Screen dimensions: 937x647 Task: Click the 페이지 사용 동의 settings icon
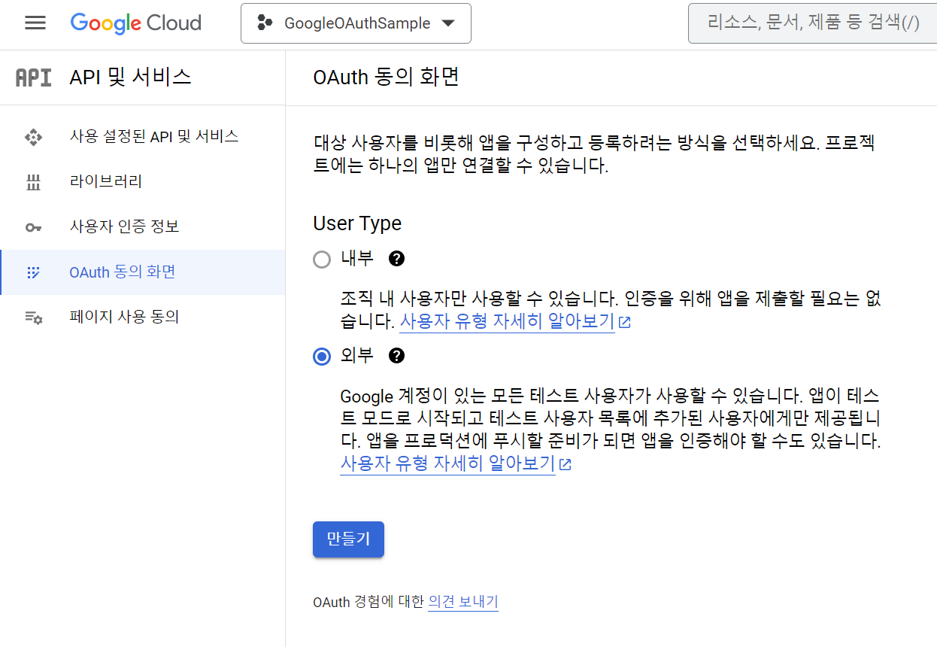[x=33, y=317]
